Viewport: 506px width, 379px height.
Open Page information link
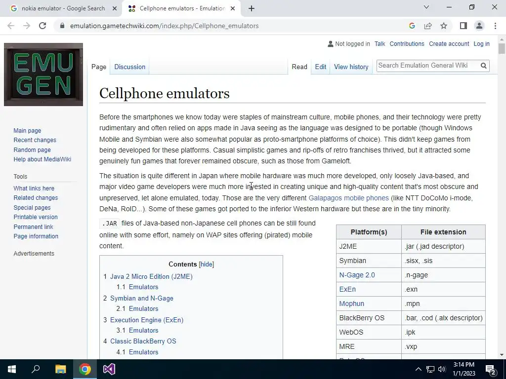point(36,236)
